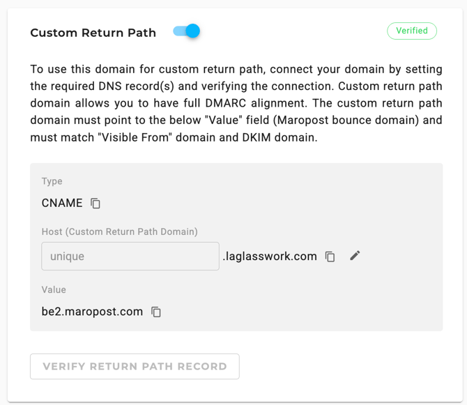Click the Value field label
This screenshot has height=405, width=467.
tap(54, 289)
